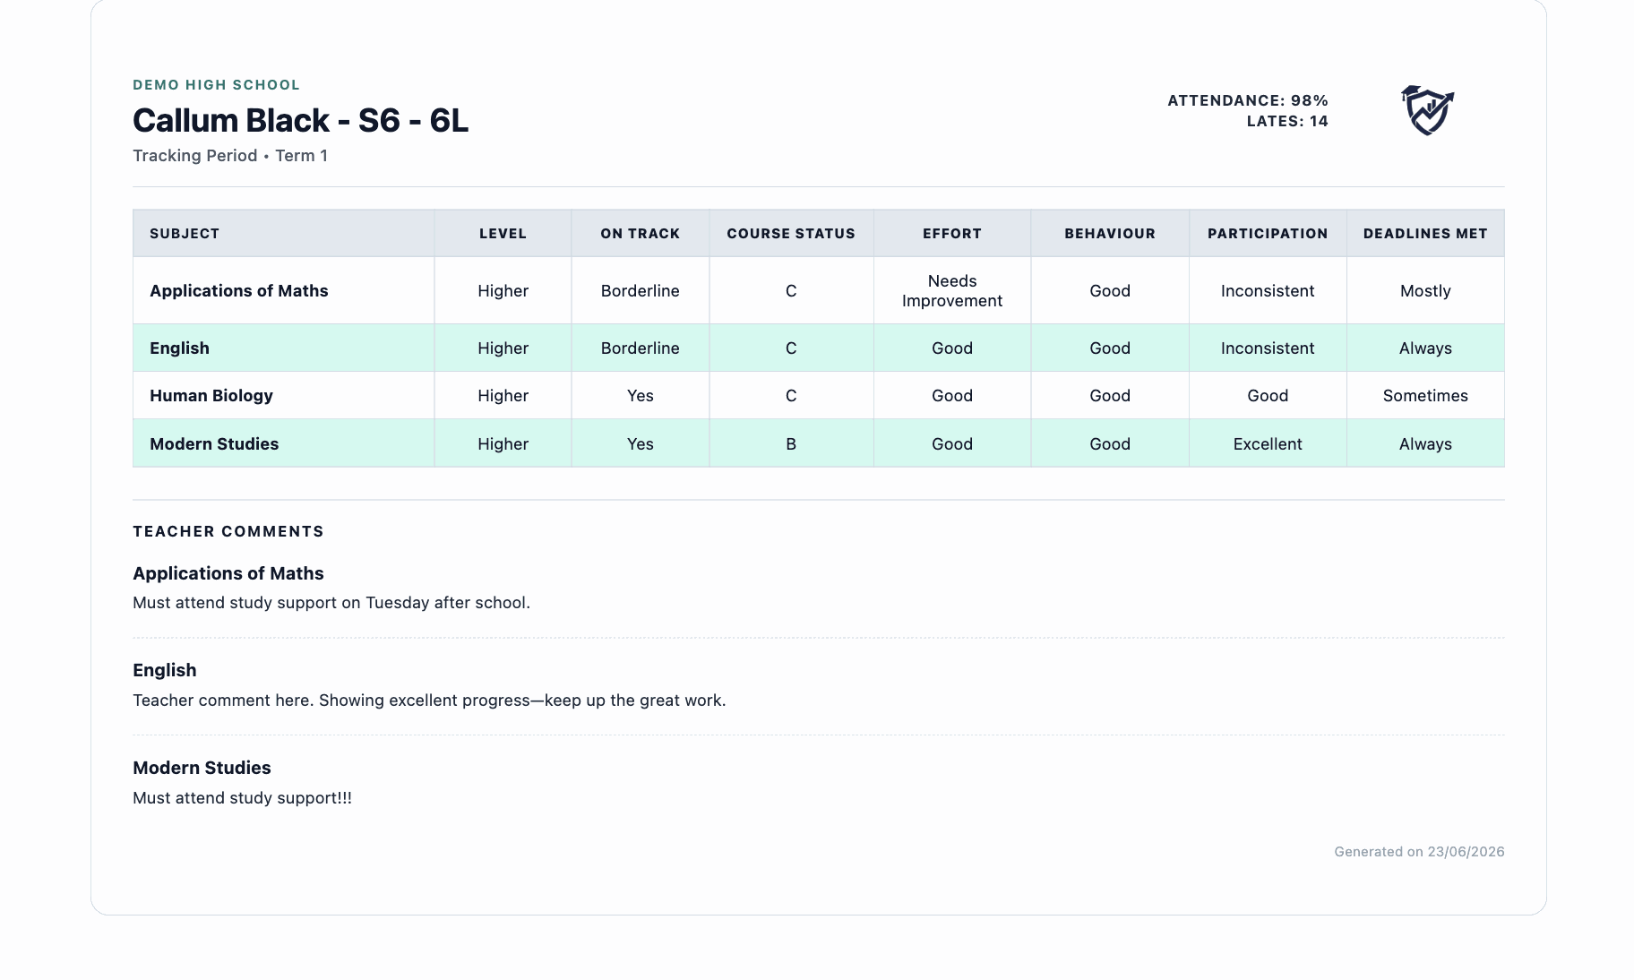The width and height of the screenshot is (1634, 980).
Task: Click the Participation column header
Action: 1268,234
